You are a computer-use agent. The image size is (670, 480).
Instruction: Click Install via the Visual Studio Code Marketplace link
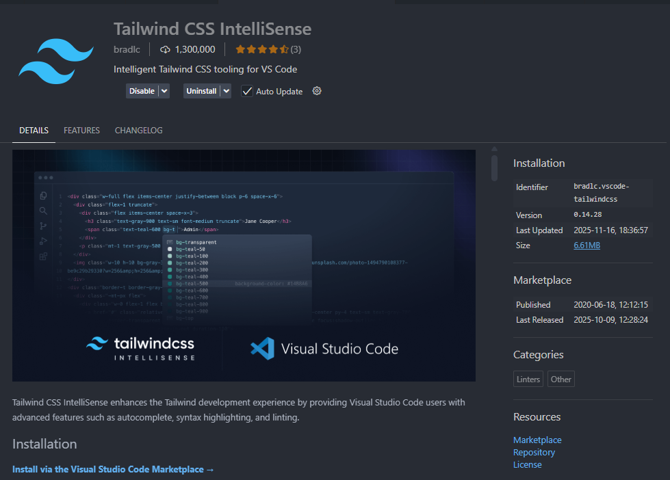click(113, 469)
